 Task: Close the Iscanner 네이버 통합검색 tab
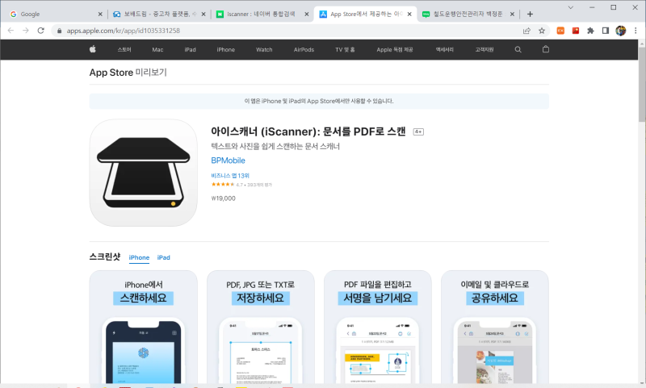[306, 14]
